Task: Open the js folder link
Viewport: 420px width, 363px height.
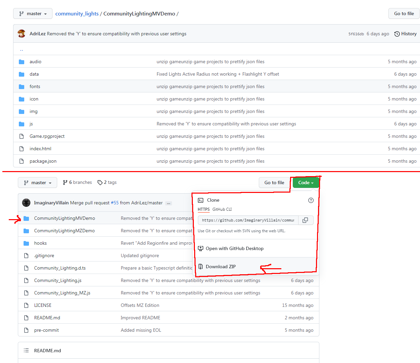Action: click(x=31, y=124)
